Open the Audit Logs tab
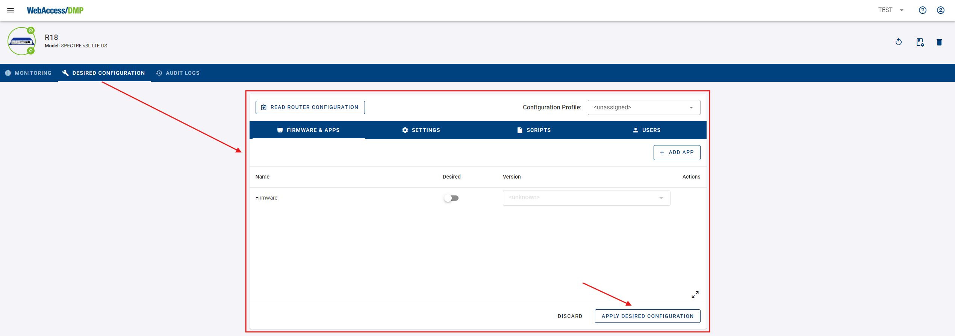The width and height of the screenshot is (955, 336). (x=178, y=73)
